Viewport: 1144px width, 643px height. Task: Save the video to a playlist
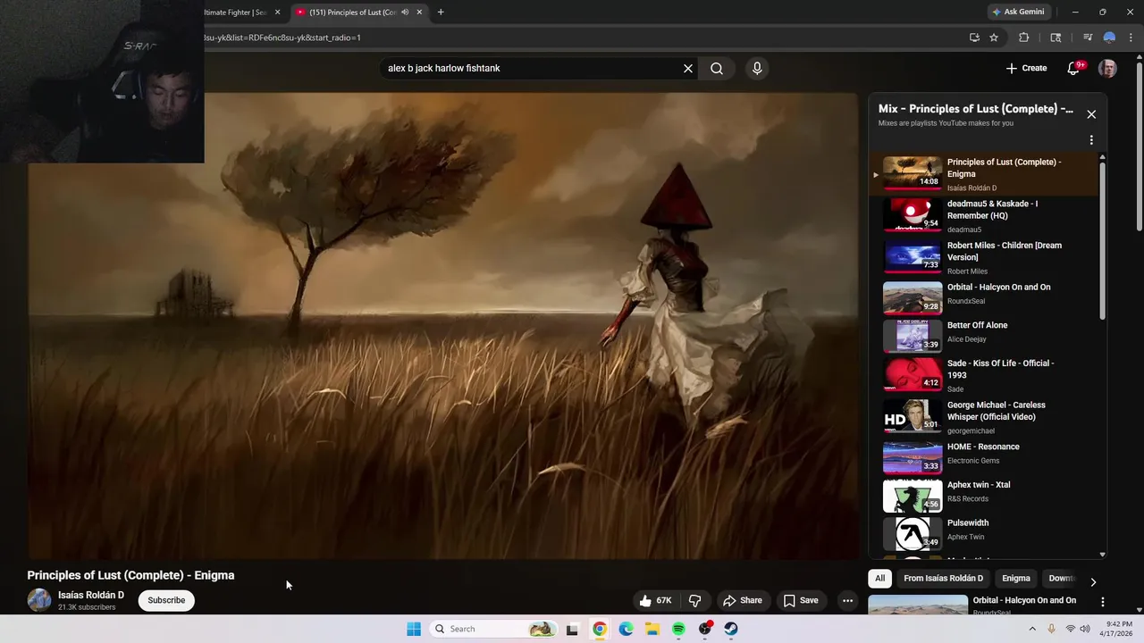tap(801, 600)
